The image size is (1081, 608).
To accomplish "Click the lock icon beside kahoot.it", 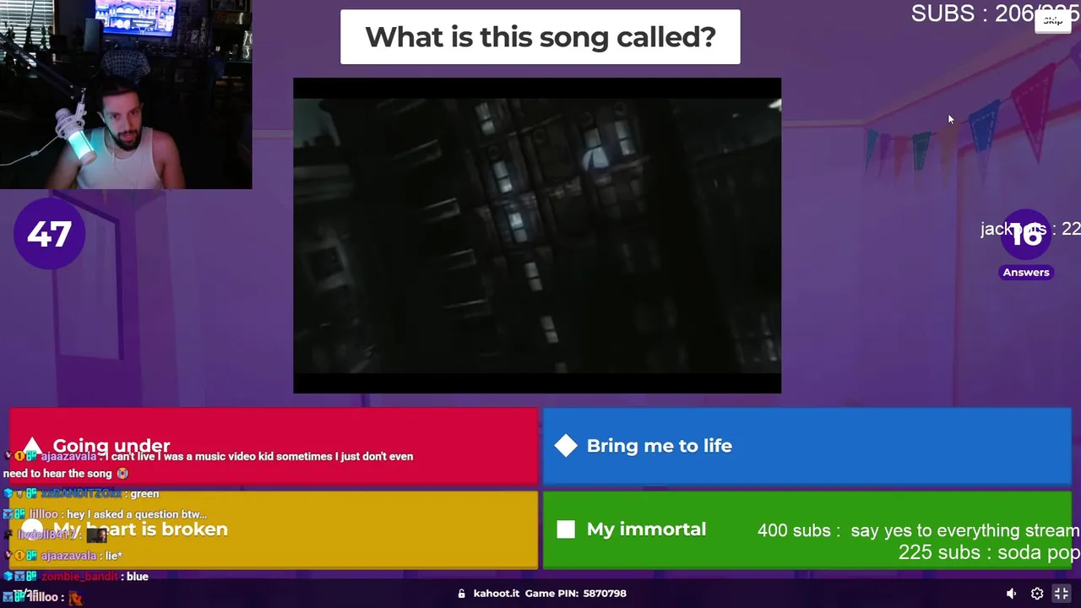I will pyautogui.click(x=461, y=594).
